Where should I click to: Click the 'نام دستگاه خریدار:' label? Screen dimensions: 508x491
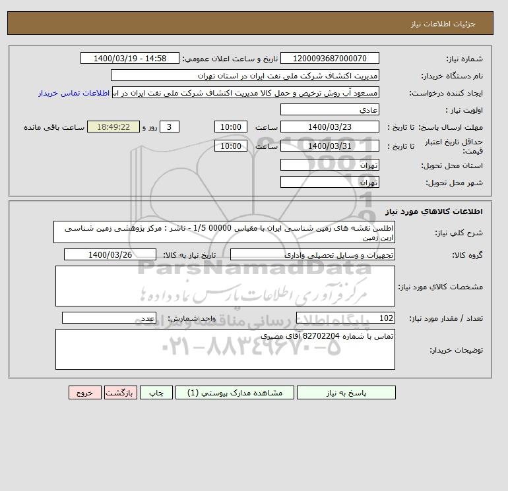point(452,76)
